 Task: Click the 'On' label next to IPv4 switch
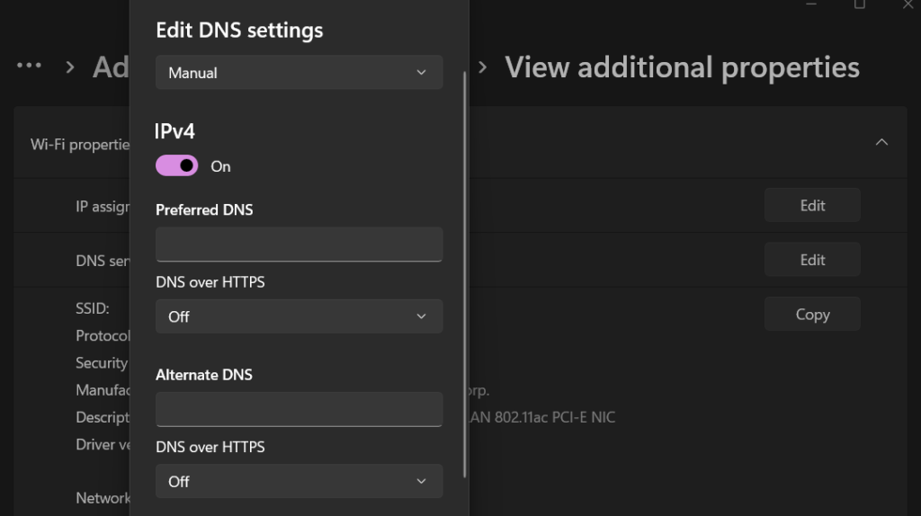tap(220, 166)
